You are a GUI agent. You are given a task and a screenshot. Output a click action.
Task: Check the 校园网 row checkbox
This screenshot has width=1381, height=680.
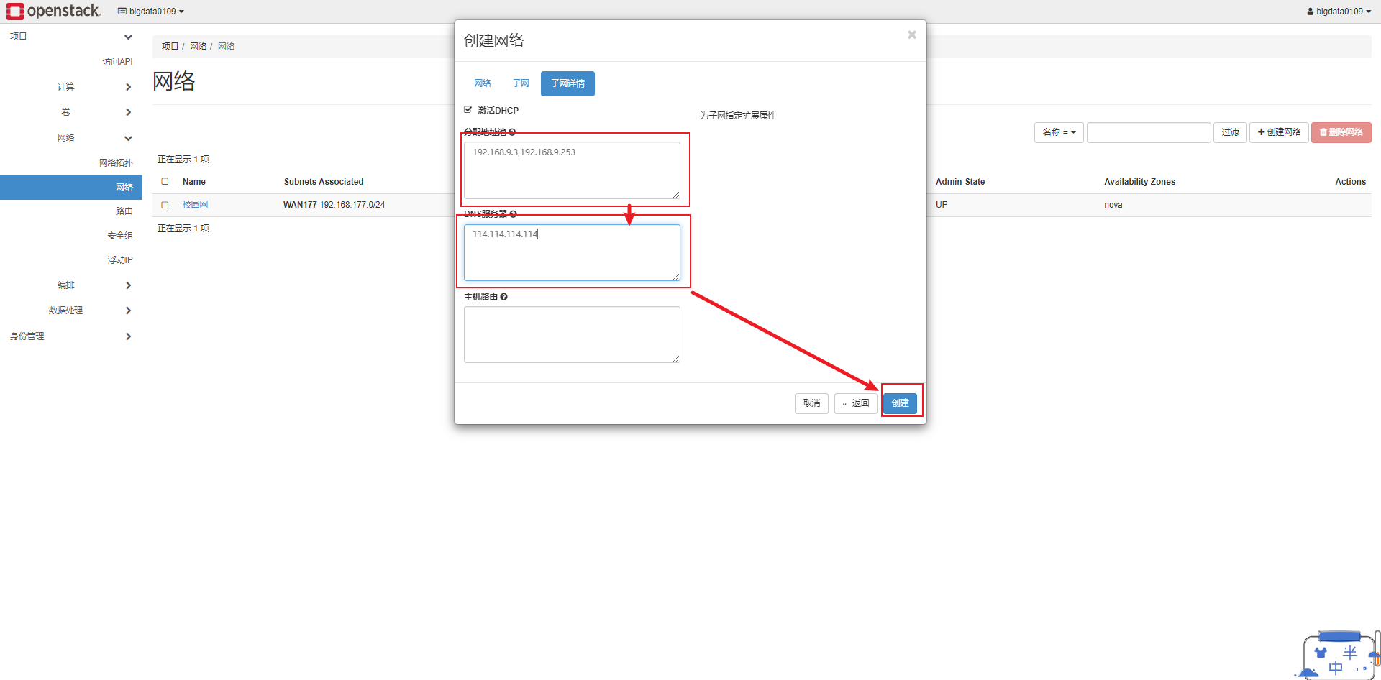[165, 205]
